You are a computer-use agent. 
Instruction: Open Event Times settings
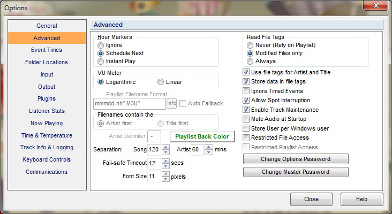pos(47,50)
